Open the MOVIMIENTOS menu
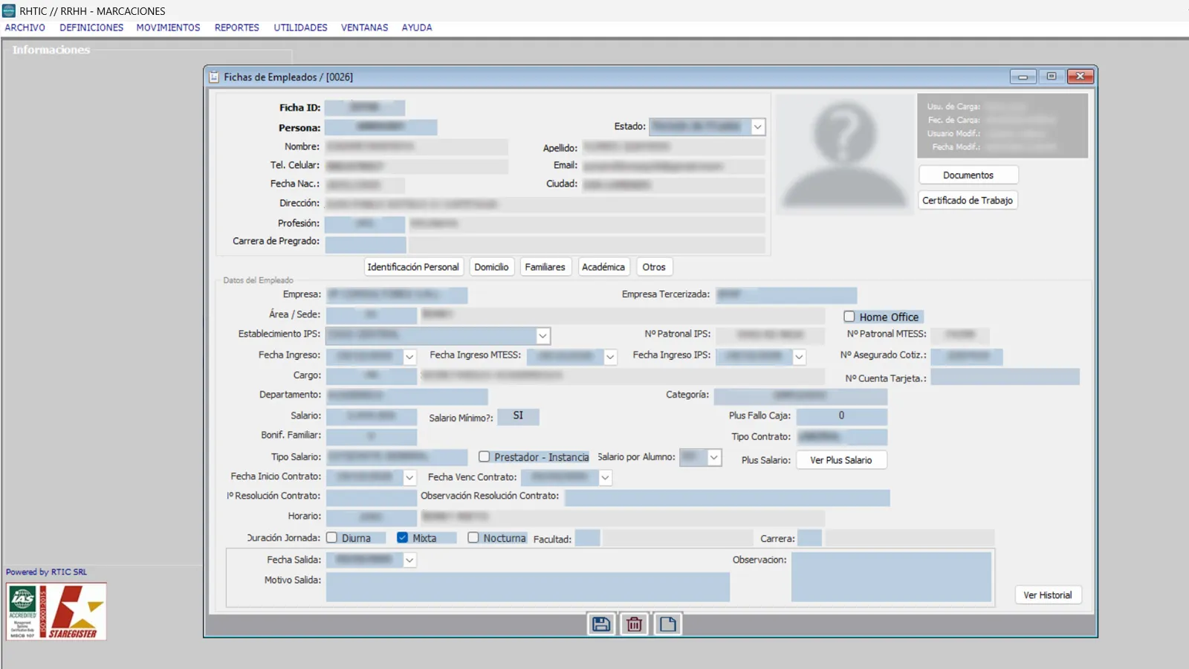The image size is (1189, 669). (168, 28)
